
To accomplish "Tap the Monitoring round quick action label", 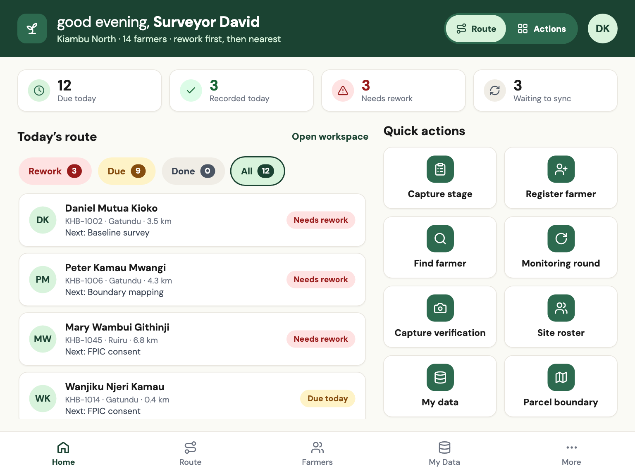I will (x=561, y=264).
